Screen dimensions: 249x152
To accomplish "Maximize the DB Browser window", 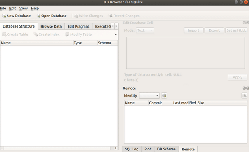I will (x=241, y=2).
